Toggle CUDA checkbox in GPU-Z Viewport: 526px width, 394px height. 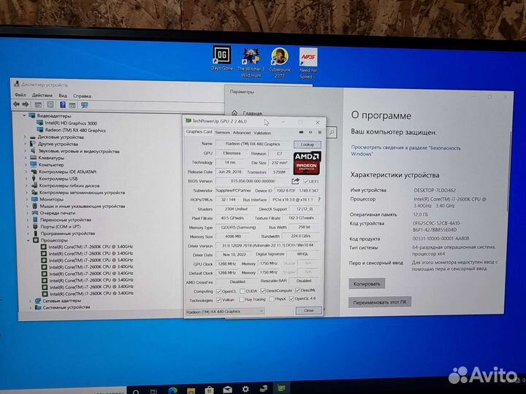click(x=243, y=291)
